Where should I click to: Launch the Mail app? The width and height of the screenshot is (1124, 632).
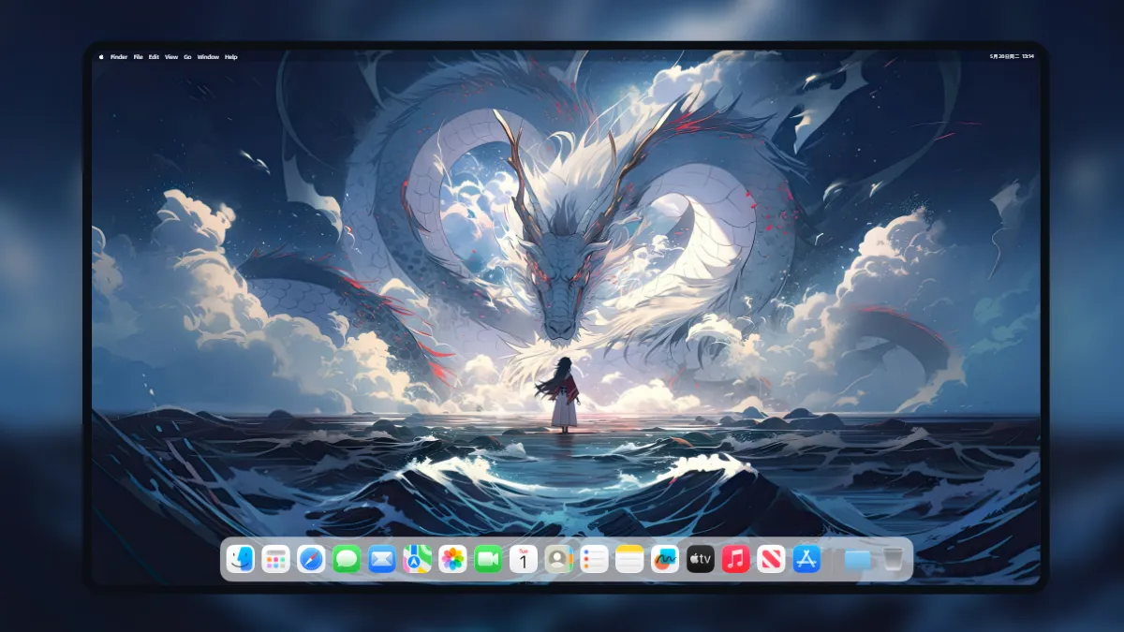(x=382, y=560)
